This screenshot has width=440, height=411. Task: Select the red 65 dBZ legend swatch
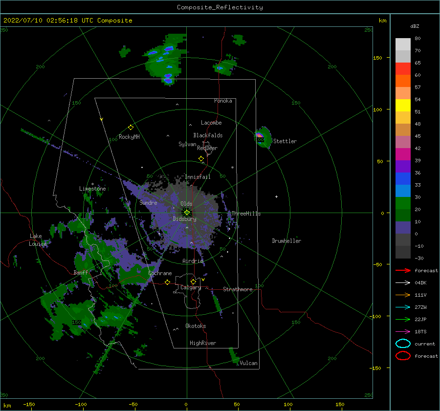tap(403, 69)
